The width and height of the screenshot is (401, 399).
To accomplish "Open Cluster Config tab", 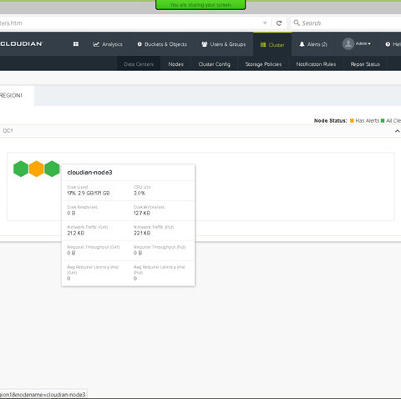I will [214, 64].
